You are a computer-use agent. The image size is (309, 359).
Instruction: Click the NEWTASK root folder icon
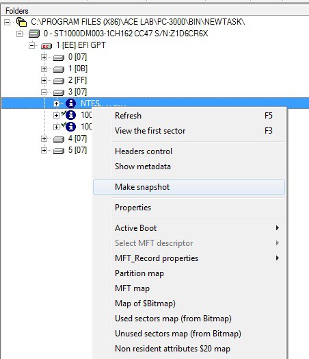click(x=21, y=22)
